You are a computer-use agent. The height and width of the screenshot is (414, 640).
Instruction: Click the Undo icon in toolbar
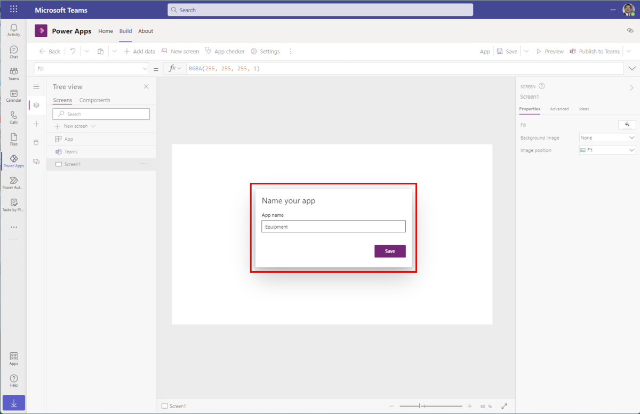click(73, 51)
